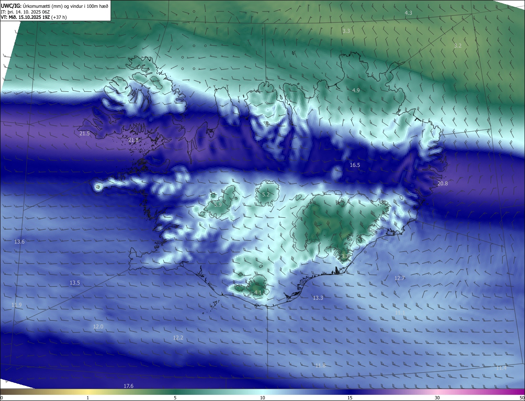Screen dimensions: 525x401
Task: Click the 13.6 value at the western edge
Action: coord(19,242)
